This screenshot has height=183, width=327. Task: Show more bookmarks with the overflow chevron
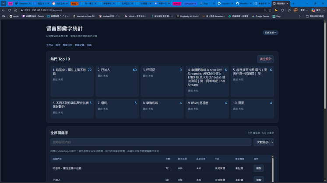pyautogui.click(x=300, y=16)
